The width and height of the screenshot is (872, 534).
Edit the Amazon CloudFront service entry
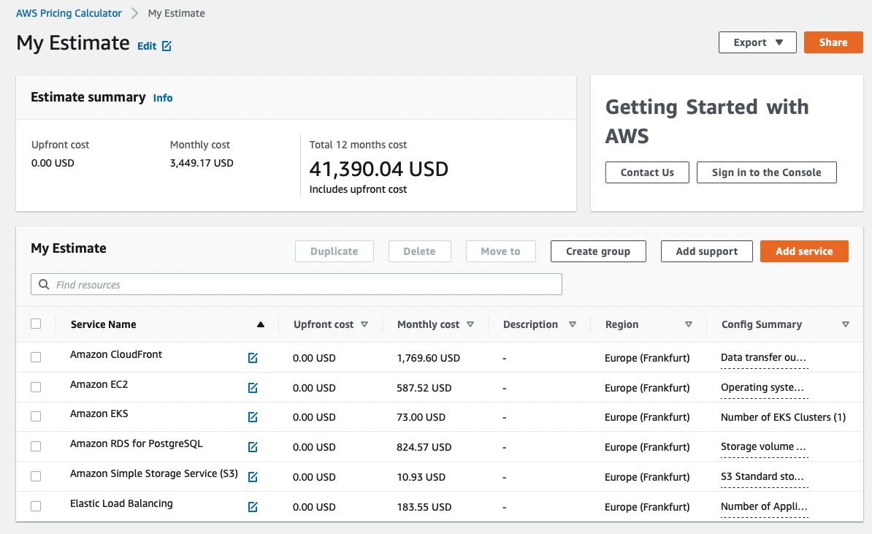tap(253, 358)
